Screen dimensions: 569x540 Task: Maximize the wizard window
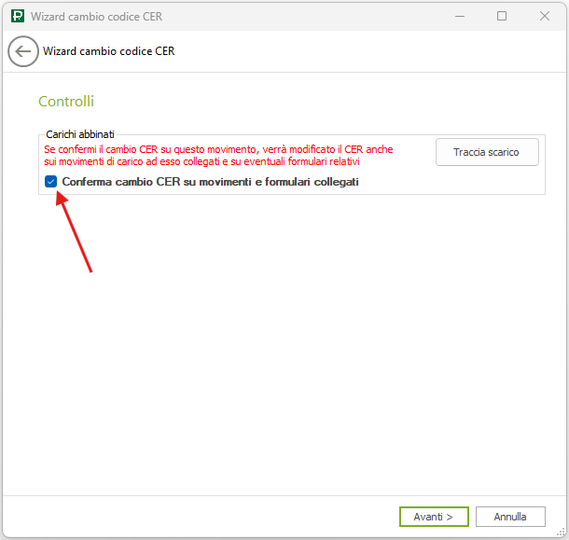pyautogui.click(x=502, y=16)
